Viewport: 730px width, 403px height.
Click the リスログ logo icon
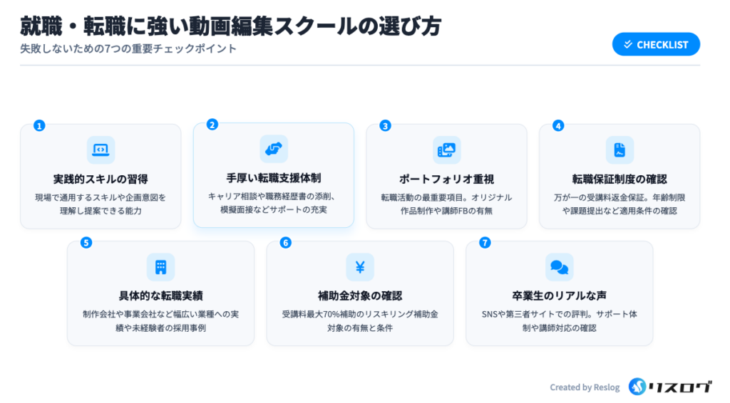(637, 387)
